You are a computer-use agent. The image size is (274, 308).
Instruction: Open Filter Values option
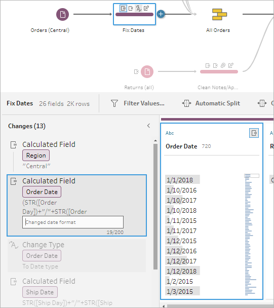point(144,103)
